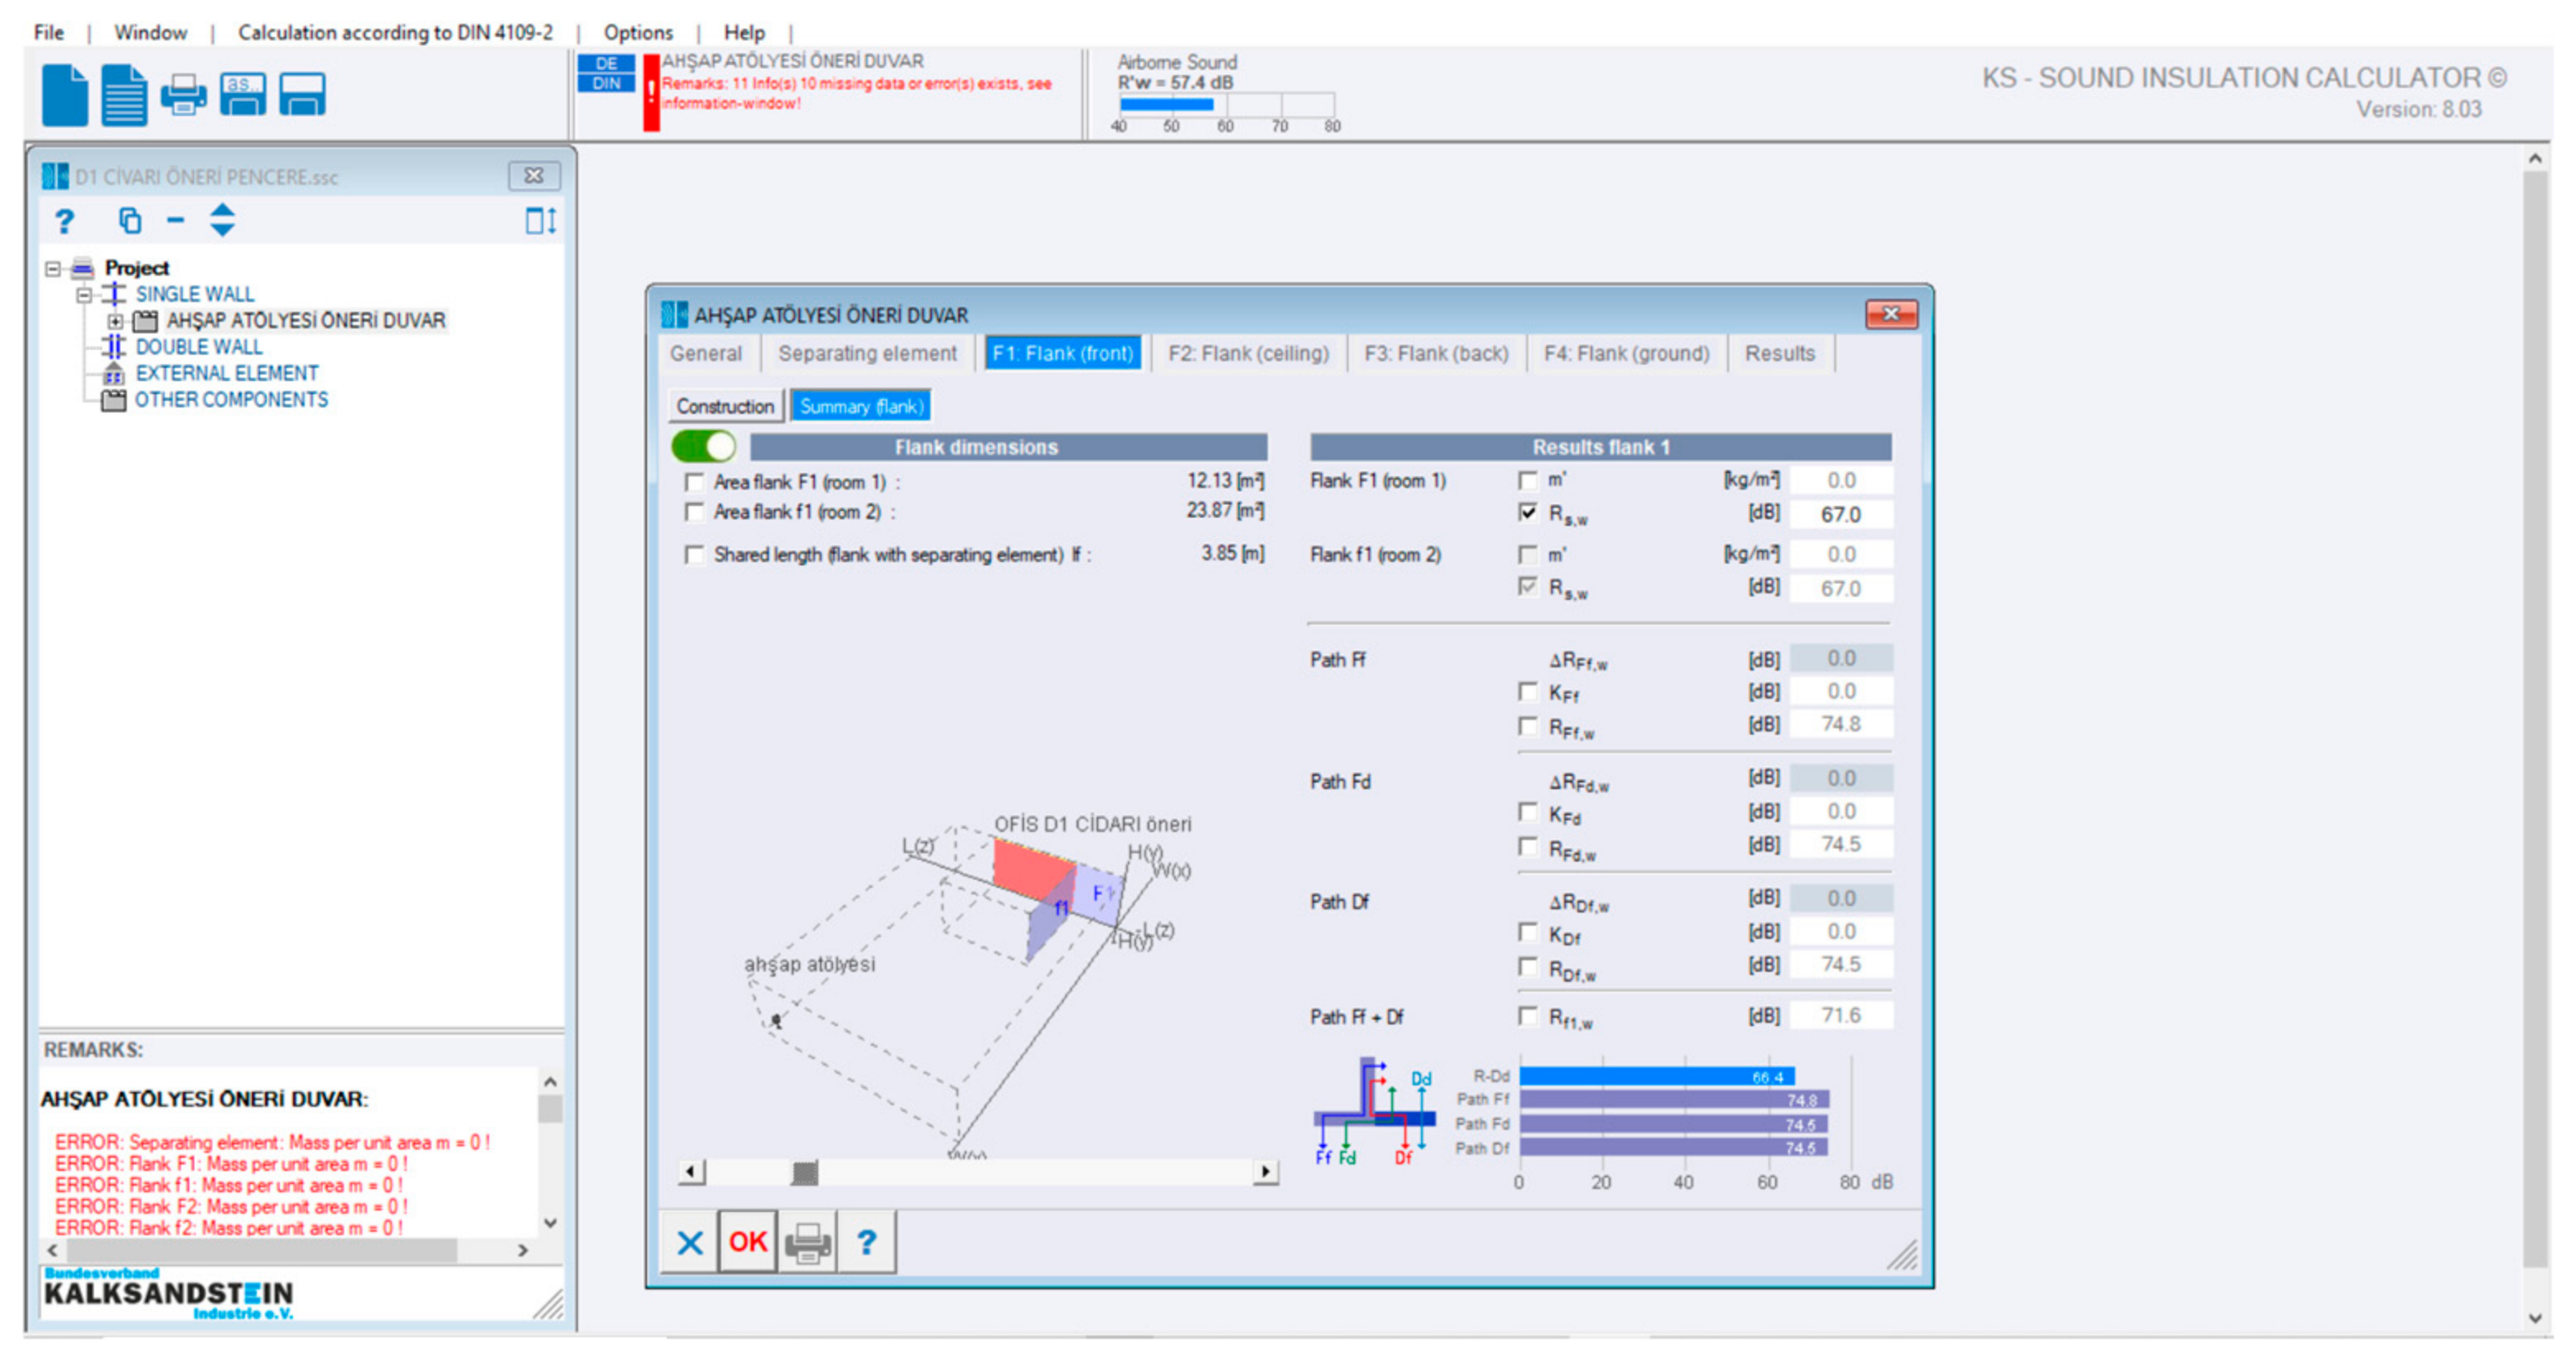Switch to the F2: Flank (ceiling) tab
The height and width of the screenshot is (1361, 2576).
coord(1248,354)
